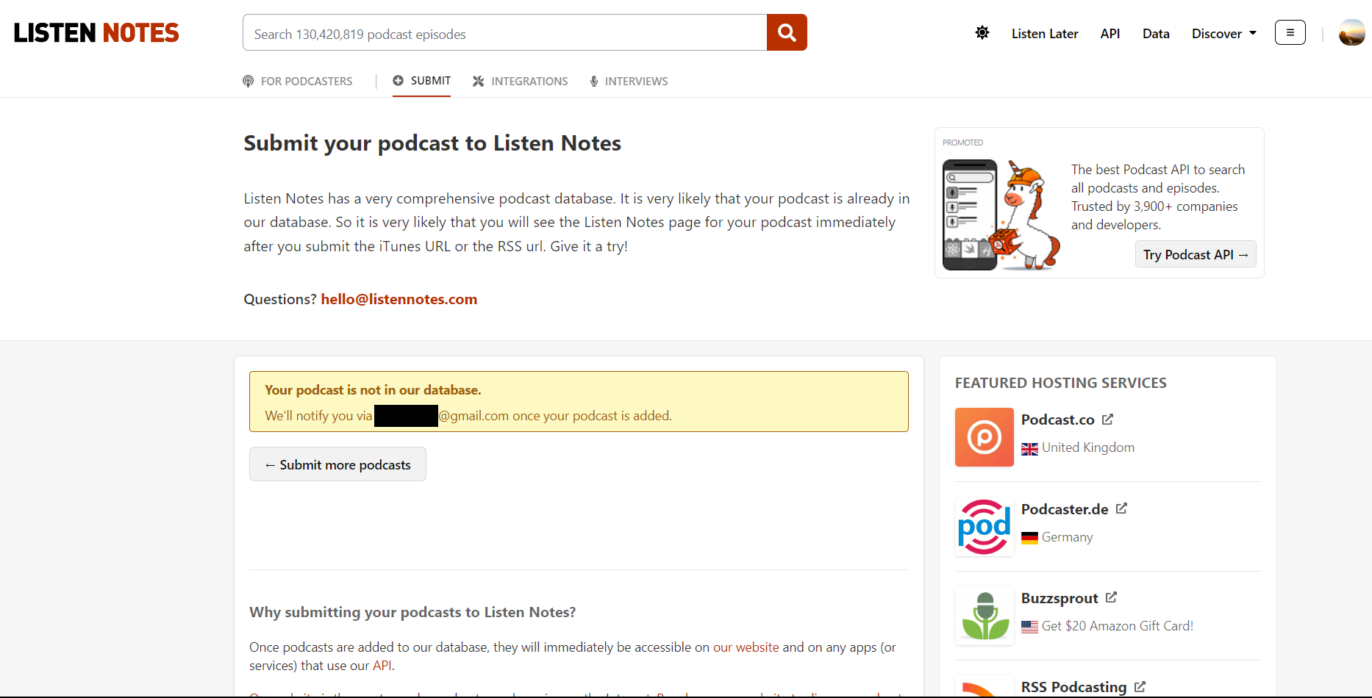Screen dimensions: 1372x698
Task: Switch to the Interviews tab
Action: [629, 81]
